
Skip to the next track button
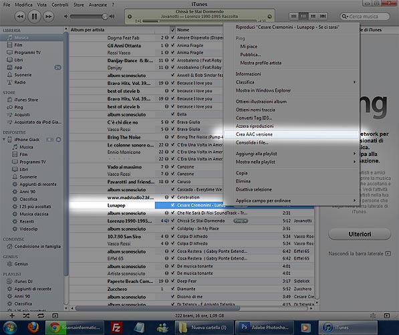point(48,17)
